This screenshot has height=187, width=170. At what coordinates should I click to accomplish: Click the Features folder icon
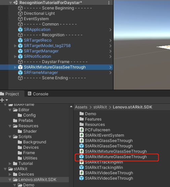pos(82,119)
